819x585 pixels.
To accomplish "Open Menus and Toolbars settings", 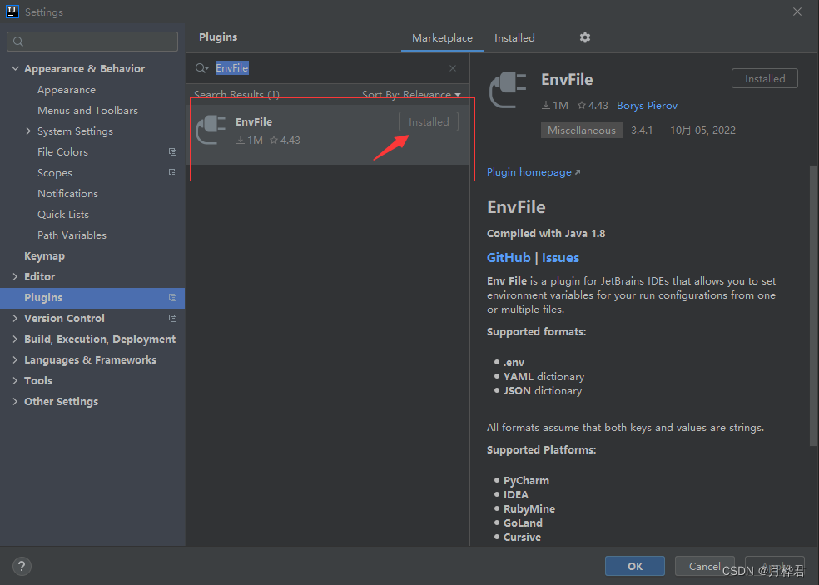I will pyautogui.click(x=87, y=111).
